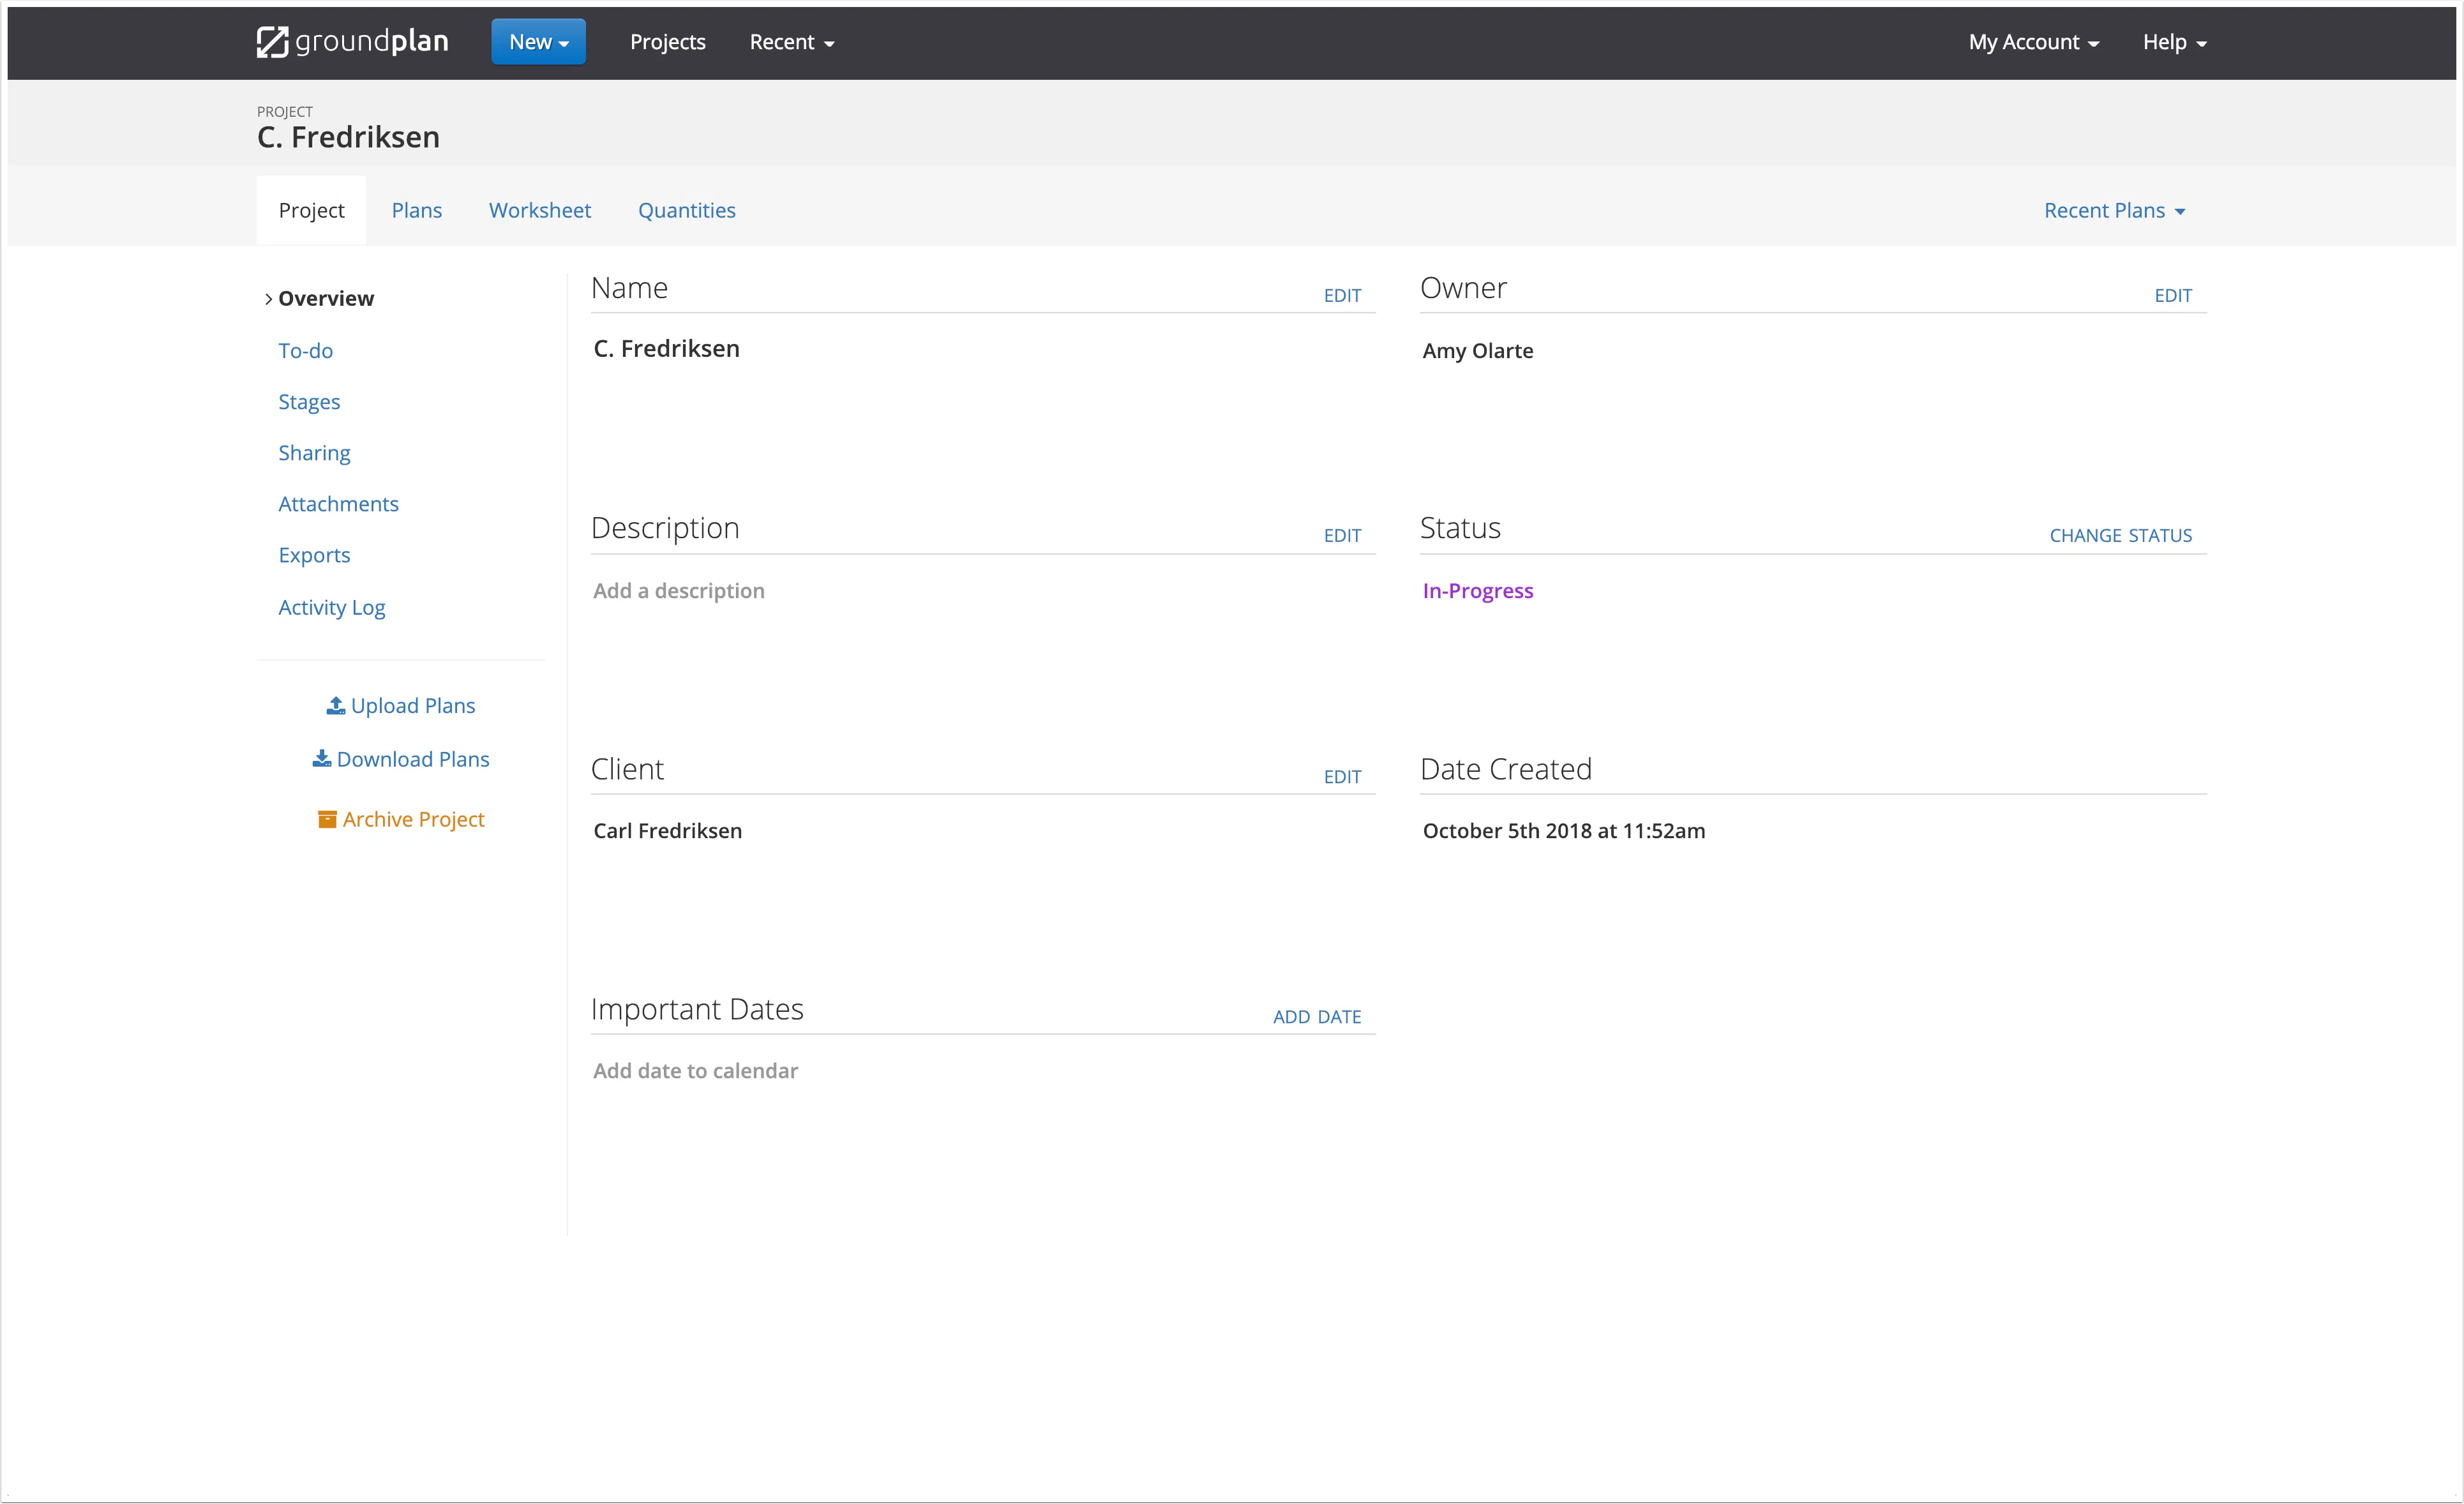Expand the Recent dropdown
2464x1504 pixels.
[x=791, y=41]
